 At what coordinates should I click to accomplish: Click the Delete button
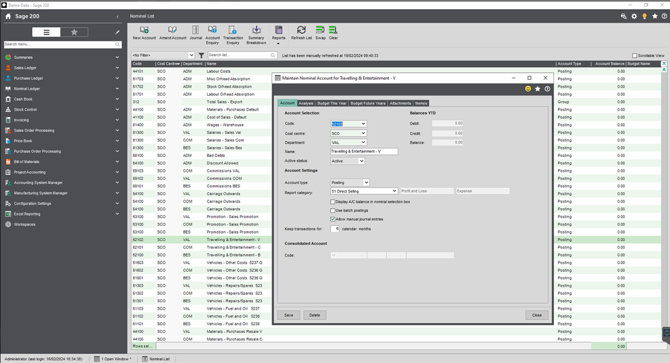coord(315,315)
